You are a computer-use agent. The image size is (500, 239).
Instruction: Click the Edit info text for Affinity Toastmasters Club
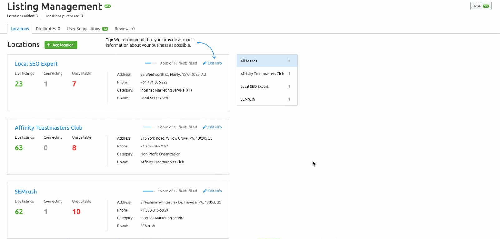coord(215,127)
